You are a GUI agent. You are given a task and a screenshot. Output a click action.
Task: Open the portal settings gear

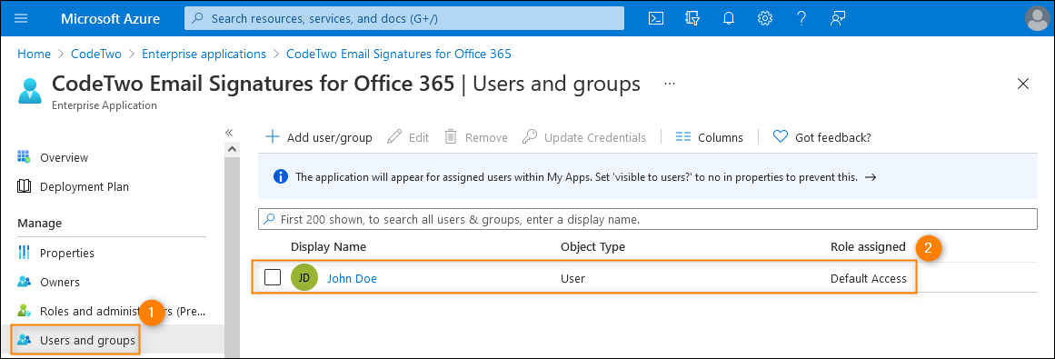click(x=764, y=18)
